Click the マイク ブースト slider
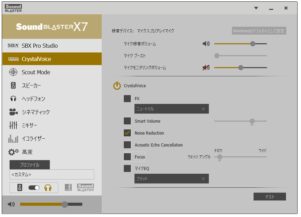301x217 pixels. point(241,56)
